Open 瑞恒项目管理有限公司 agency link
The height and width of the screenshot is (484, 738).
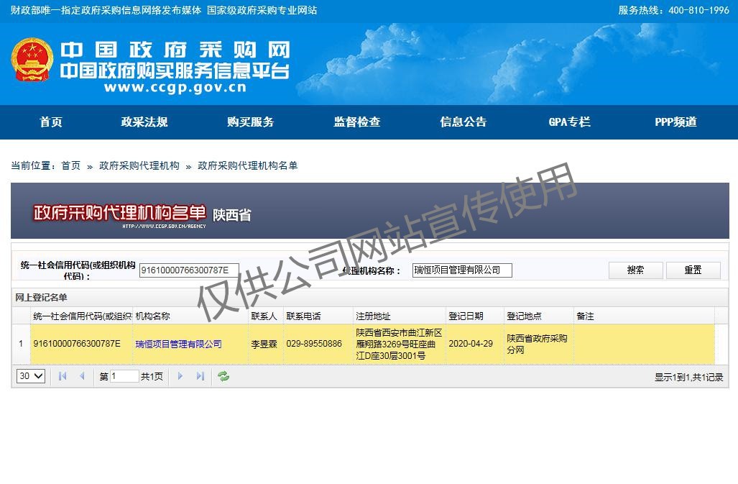(x=178, y=344)
